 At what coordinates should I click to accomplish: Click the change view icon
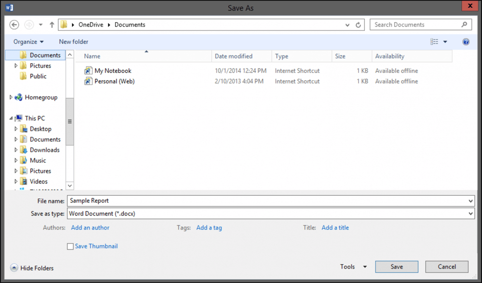(x=434, y=42)
